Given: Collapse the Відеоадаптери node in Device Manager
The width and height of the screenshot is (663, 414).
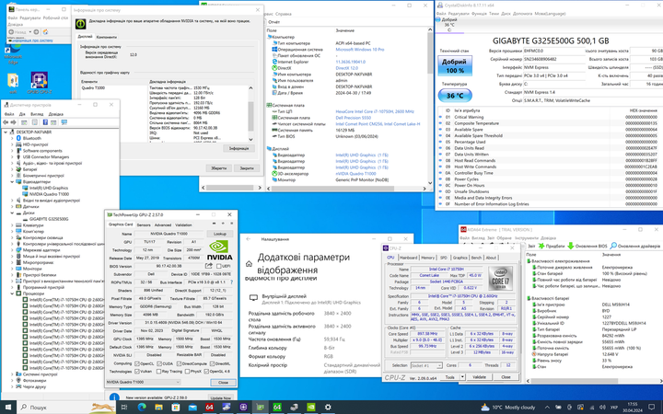Looking at the screenshot, I should 12,181.
